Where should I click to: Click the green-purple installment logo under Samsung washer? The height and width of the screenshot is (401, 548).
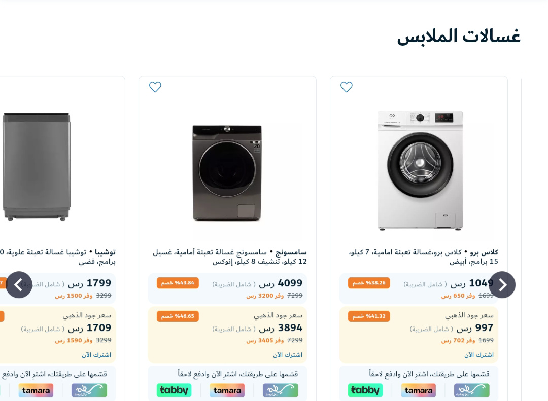(281, 390)
